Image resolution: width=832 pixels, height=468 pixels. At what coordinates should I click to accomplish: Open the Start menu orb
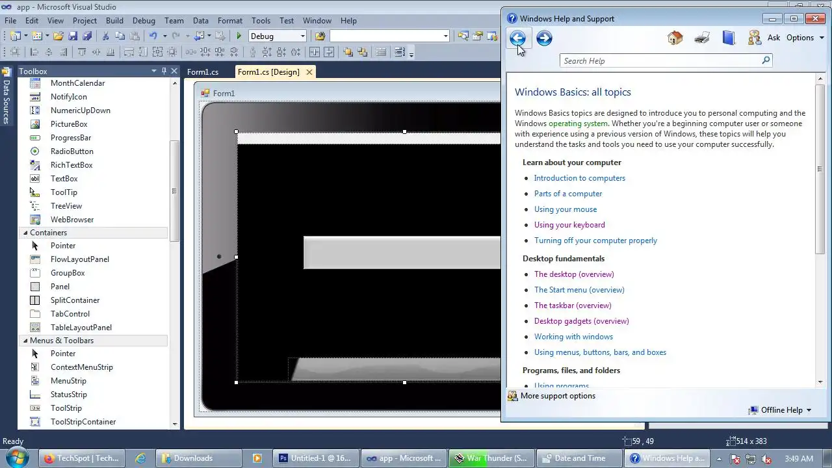click(17, 458)
